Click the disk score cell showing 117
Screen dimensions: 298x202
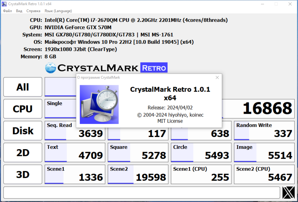pyautogui.click(x=138, y=134)
